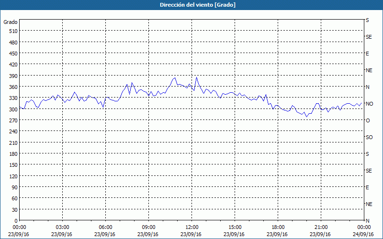Select the "NE" compass label level with 390-420
This screenshot has height=239, width=383.
369,70
